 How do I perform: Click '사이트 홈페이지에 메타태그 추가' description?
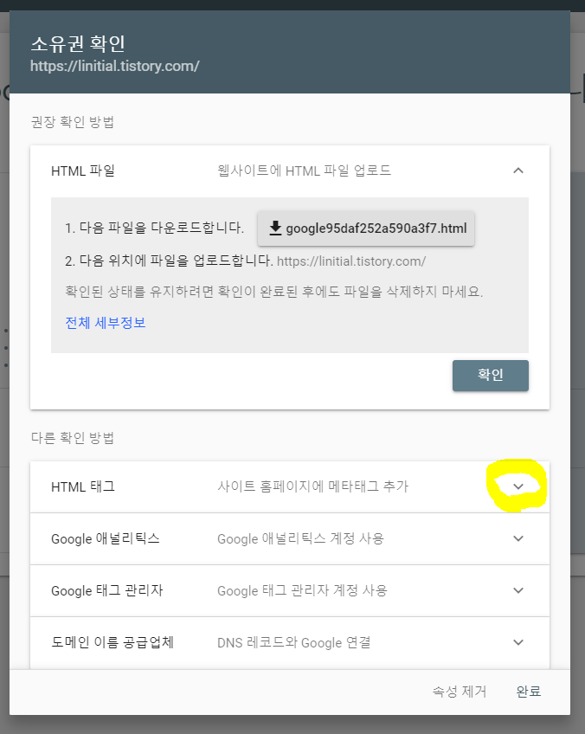(312, 486)
